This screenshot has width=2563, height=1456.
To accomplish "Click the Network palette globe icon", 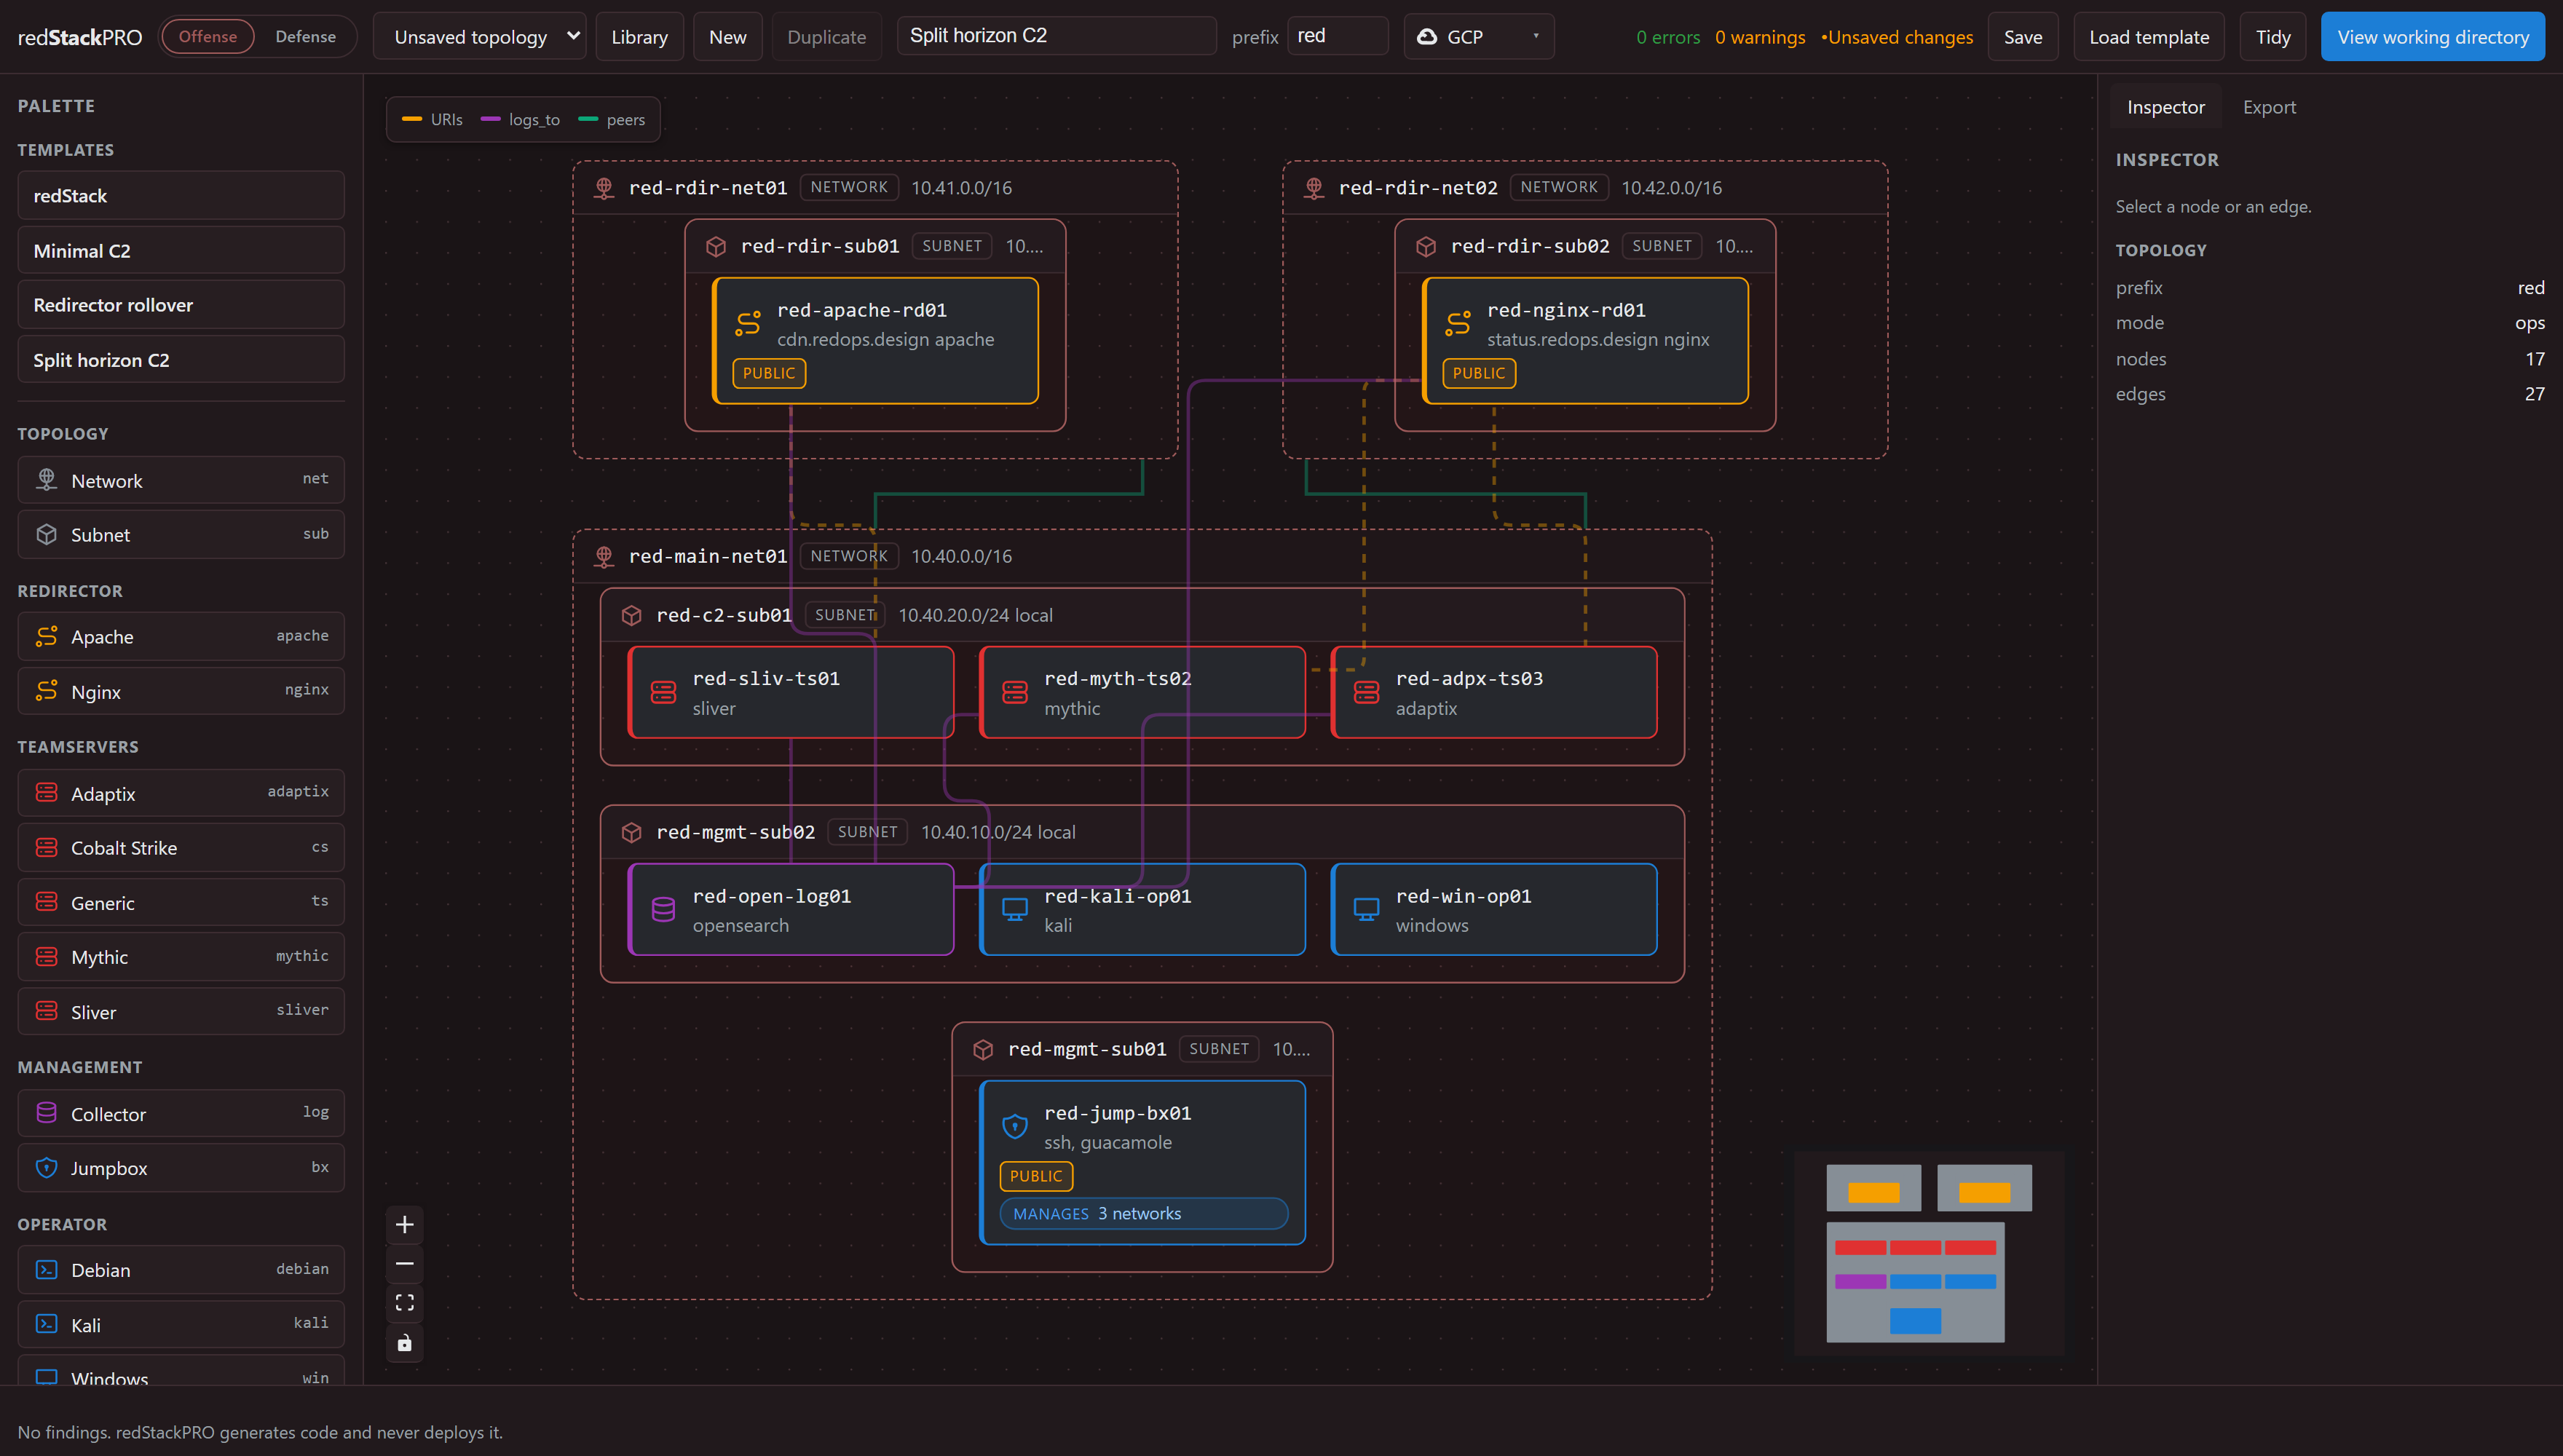I will pos(46,480).
